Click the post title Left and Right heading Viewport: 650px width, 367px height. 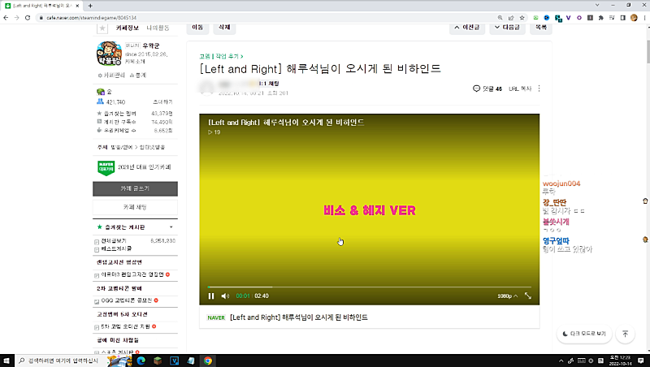tap(320, 69)
